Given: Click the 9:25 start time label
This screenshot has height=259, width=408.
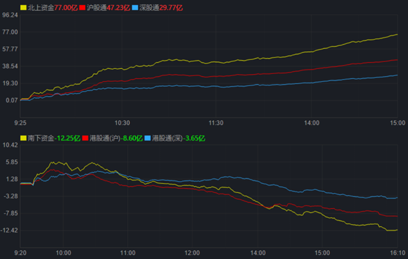Looking at the screenshot, I should [x=20, y=122].
